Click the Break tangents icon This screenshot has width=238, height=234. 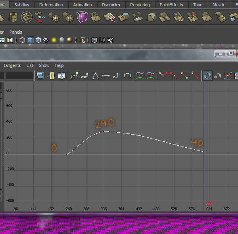click(163, 76)
